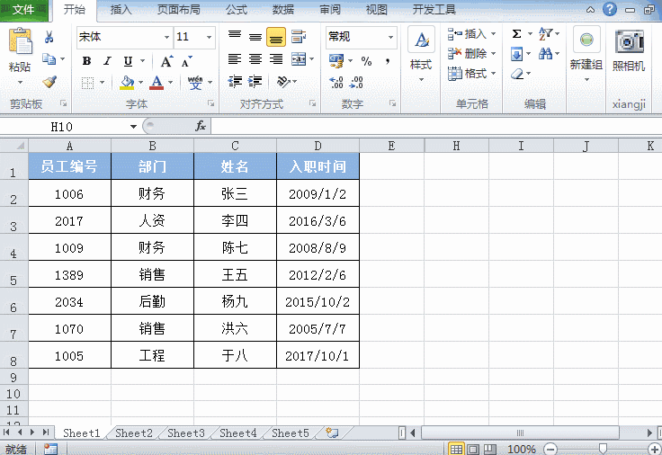
Task: Click the 新建组 button
Action: pos(586,54)
